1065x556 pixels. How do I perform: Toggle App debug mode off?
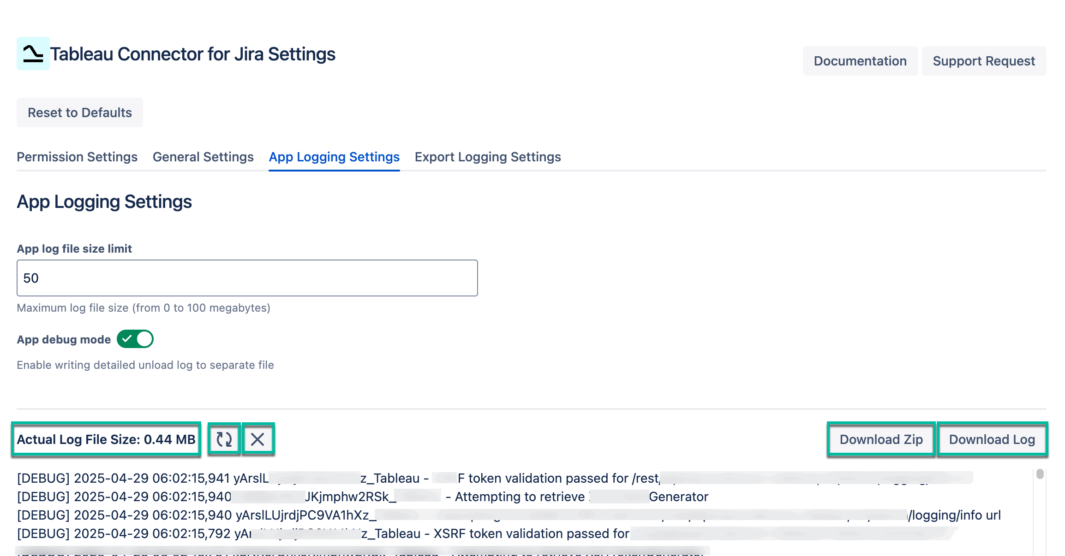click(x=134, y=339)
